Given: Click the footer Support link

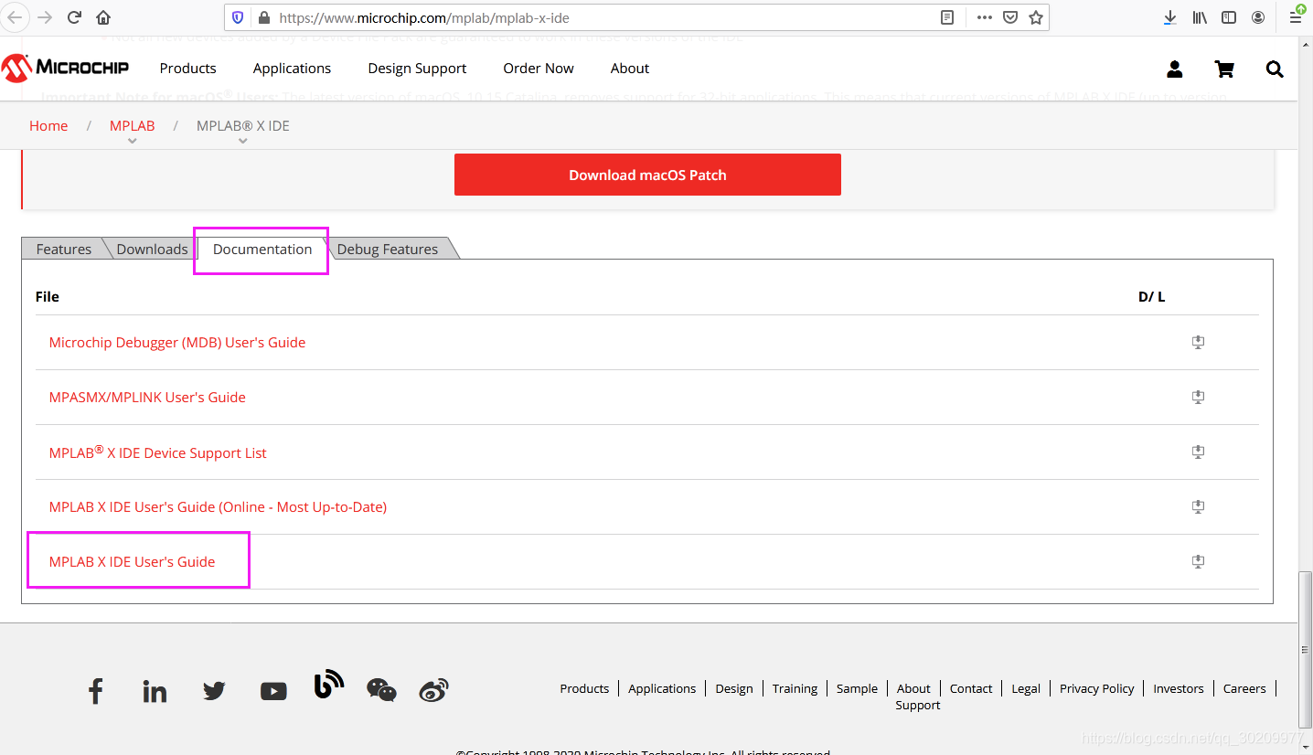Looking at the screenshot, I should click(918, 705).
